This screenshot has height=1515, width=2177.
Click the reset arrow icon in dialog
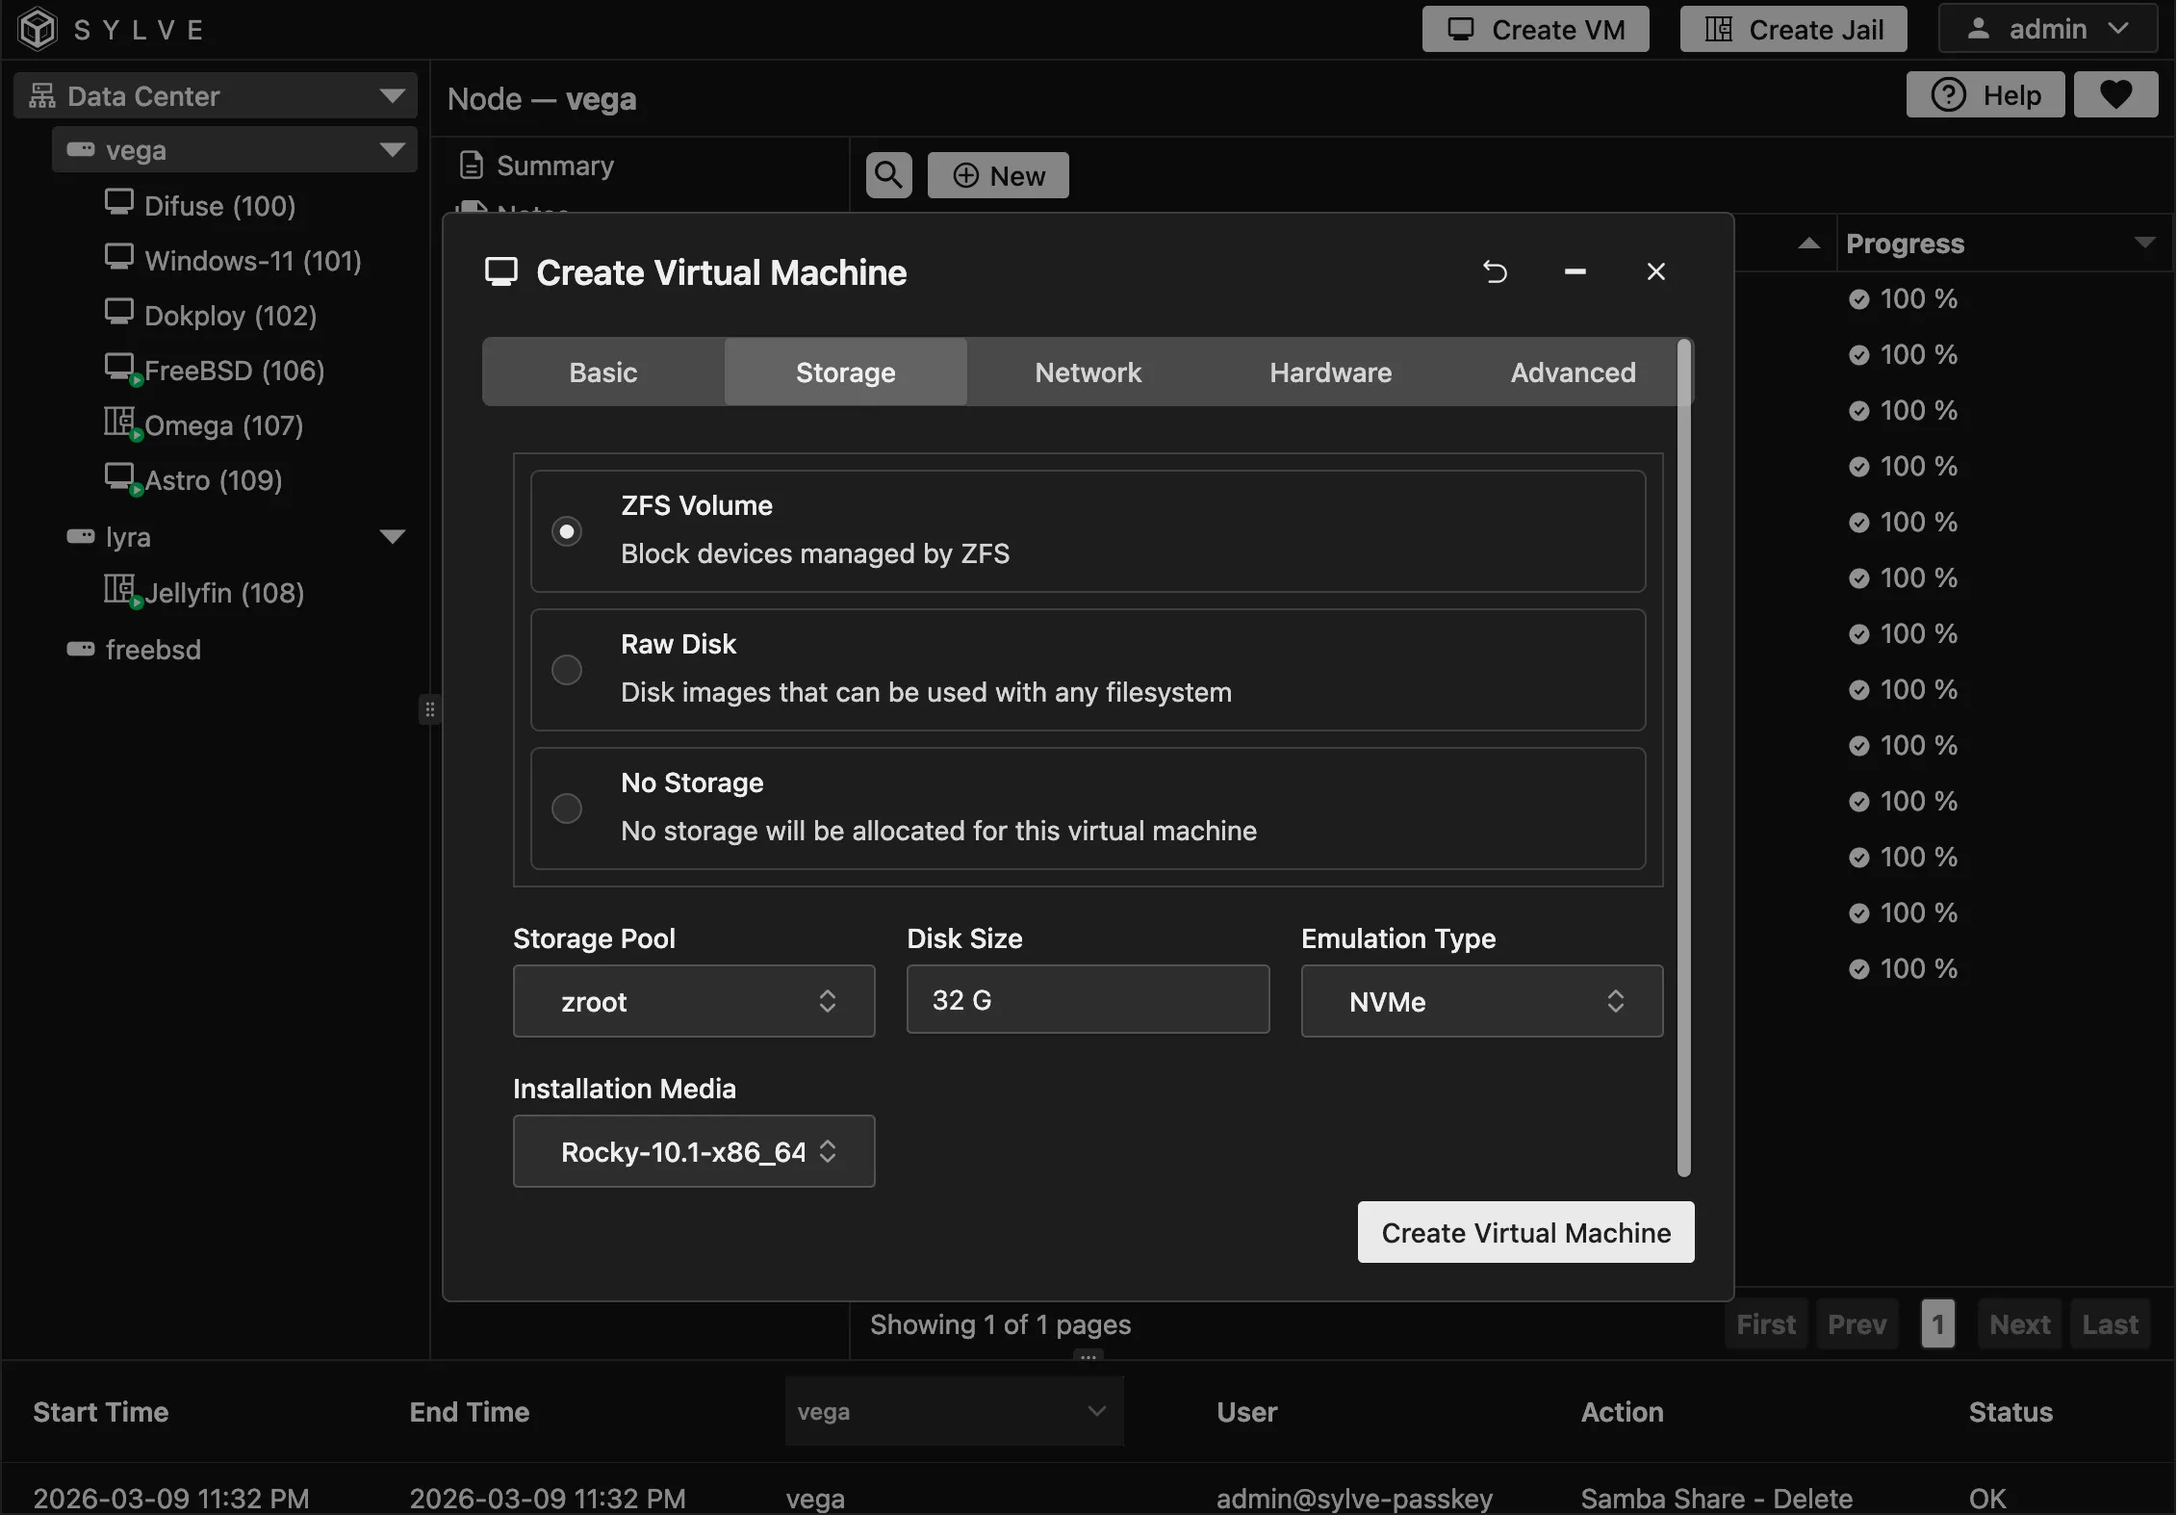pos(1495,272)
